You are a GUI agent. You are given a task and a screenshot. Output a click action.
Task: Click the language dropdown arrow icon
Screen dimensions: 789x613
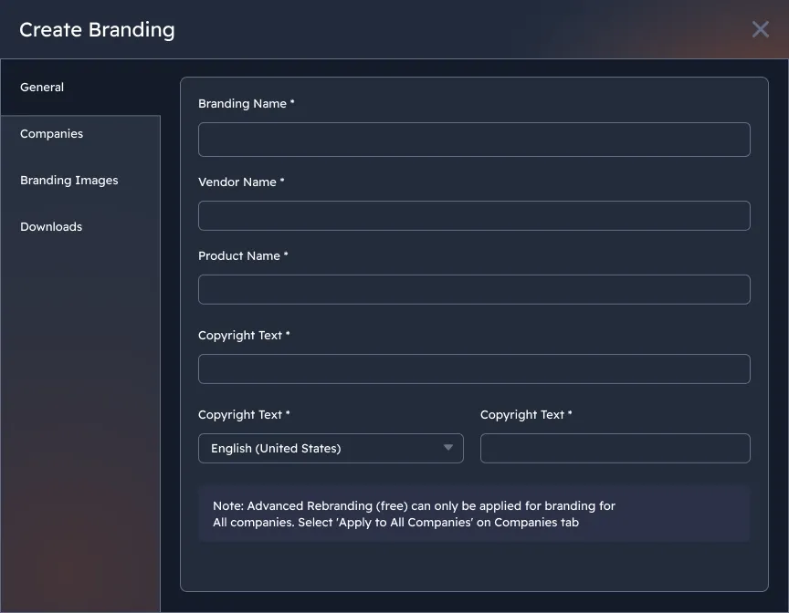pos(448,448)
